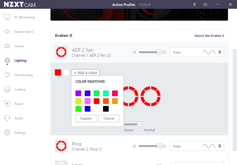Click the AER 2 Fan device thumbnail
237x165 pixels.
pos(61,52)
